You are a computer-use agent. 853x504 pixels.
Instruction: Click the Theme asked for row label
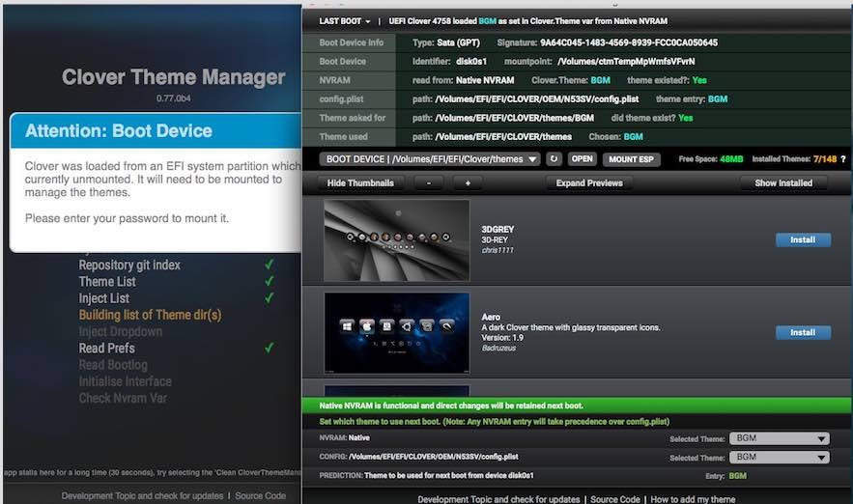pos(352,118)
